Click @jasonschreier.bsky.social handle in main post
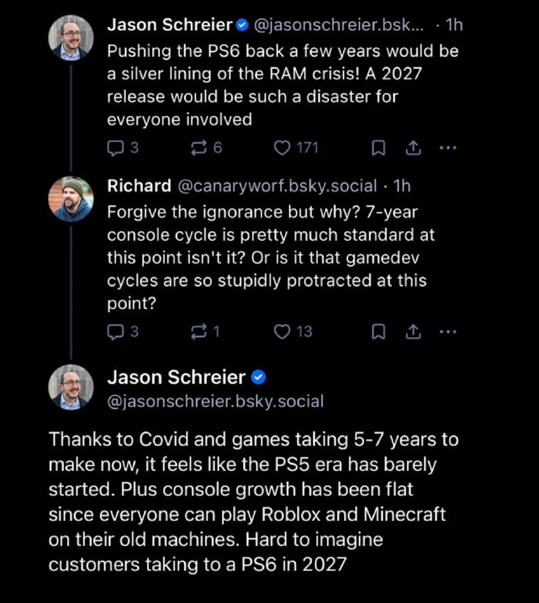Screen dimensions: 539x603 coord(215,401)
